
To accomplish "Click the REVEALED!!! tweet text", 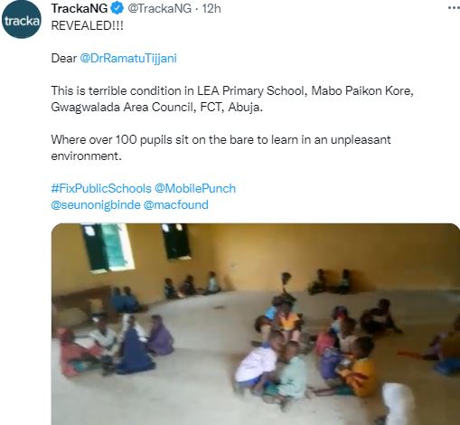I will 88,25.
